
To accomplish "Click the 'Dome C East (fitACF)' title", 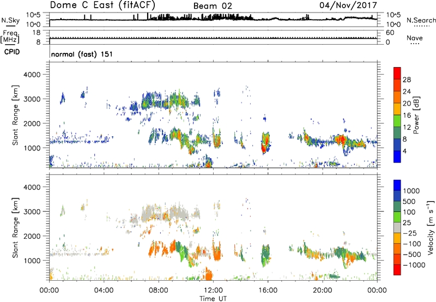I will pyautogui.click(x=102, y=5).
